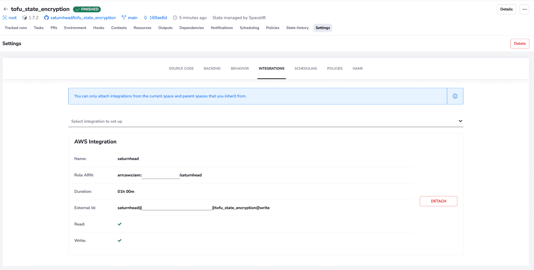Open the BACKEND settings section
The image size is (534, 270).
coord(212,68)
